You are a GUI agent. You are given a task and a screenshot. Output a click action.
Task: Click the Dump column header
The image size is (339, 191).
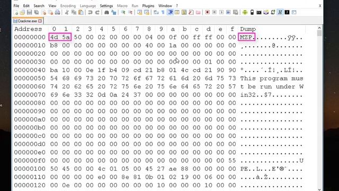248,29
